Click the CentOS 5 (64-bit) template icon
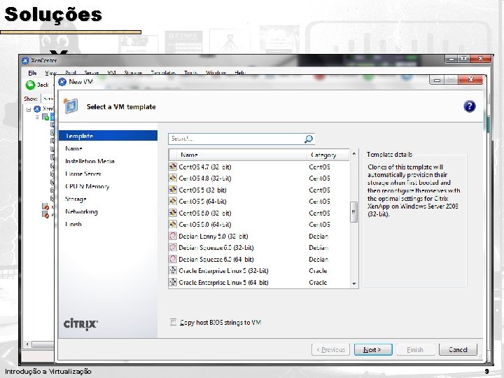 point(173,201)
